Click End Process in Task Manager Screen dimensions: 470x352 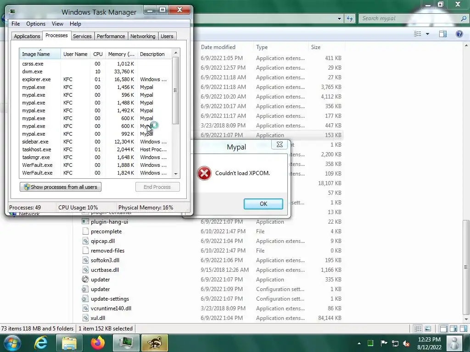tap(157, 187)
